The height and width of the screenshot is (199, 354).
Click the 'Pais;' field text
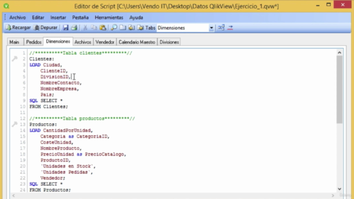click(x=47, y=95)
